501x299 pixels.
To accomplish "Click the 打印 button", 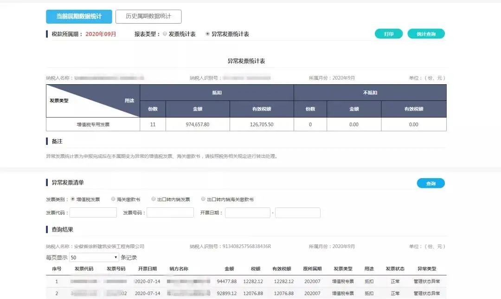I will [x=388, y=33].
